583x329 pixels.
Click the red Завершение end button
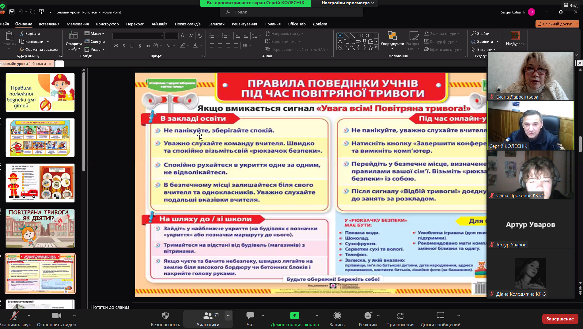coord(560,319)
